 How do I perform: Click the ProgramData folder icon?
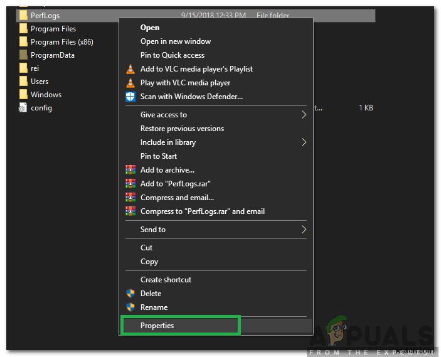click(x=23, y=55)
